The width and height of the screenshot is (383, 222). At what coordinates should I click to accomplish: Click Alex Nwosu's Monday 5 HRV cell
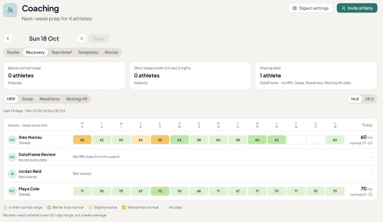tap(82, 140)
